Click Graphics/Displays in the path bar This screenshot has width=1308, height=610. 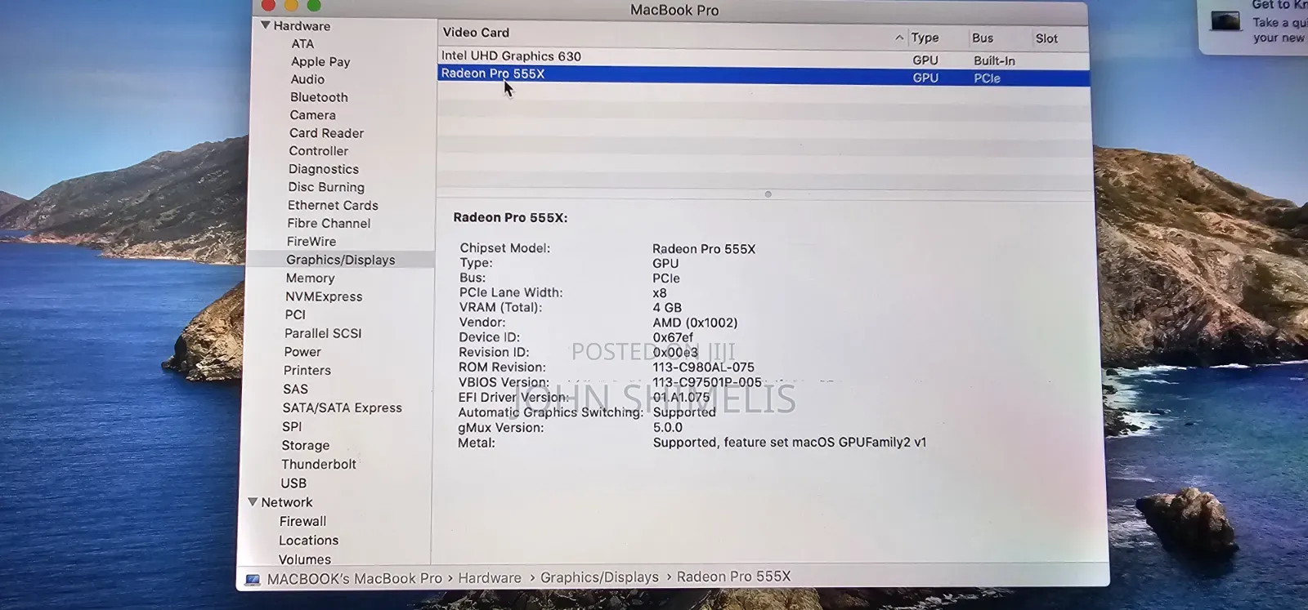(x=599, y=577)
